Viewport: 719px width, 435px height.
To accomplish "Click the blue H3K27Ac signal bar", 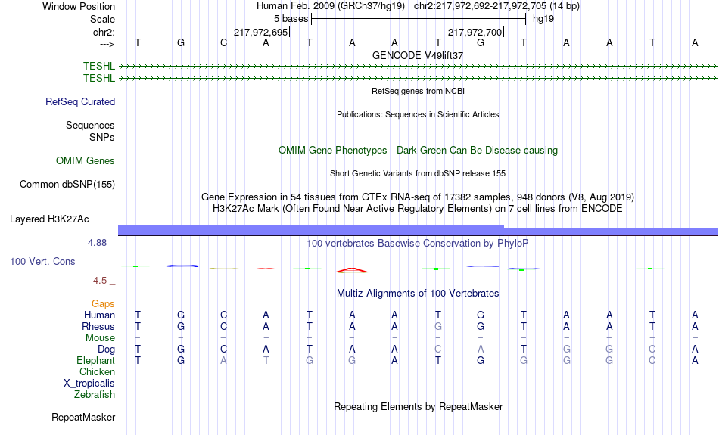I will point(418,231).
